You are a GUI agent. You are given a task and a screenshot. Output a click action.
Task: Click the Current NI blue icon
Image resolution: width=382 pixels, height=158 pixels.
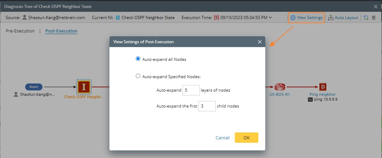118,18
